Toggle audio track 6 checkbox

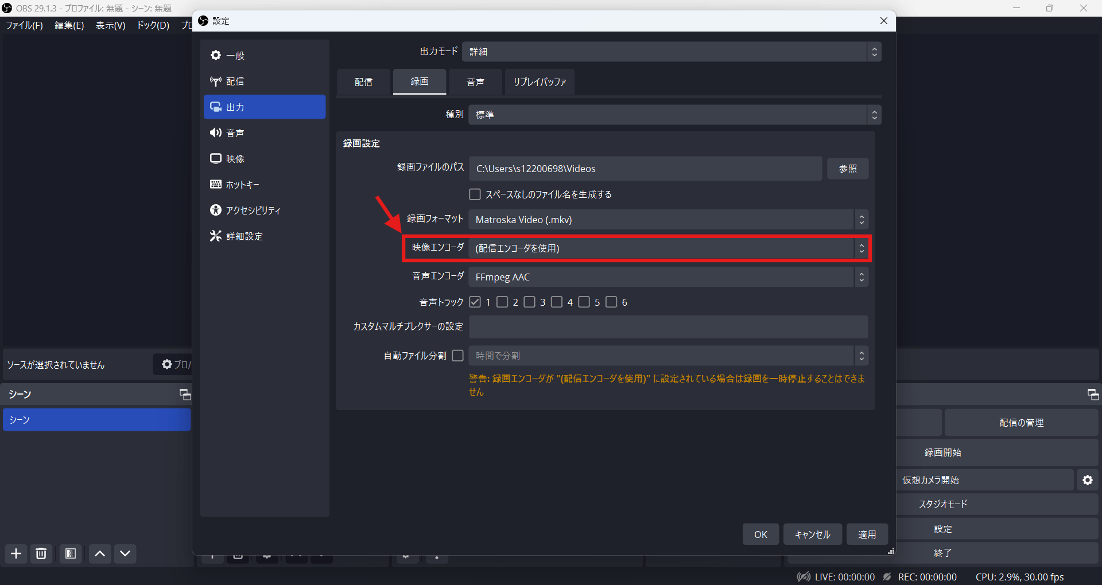point(611,302)
